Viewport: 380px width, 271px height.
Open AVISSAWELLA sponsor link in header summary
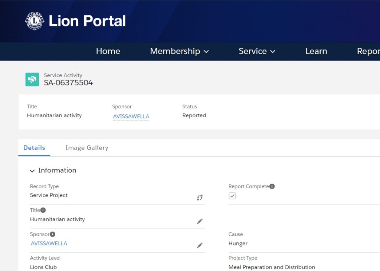point(131,116)
